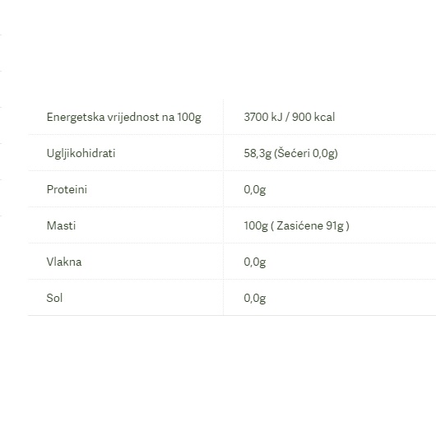Click the Sol row label
436x436 pixels.
[54, 298]
